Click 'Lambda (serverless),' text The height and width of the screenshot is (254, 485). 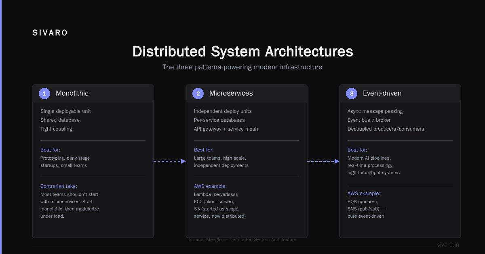coord(216,194)
